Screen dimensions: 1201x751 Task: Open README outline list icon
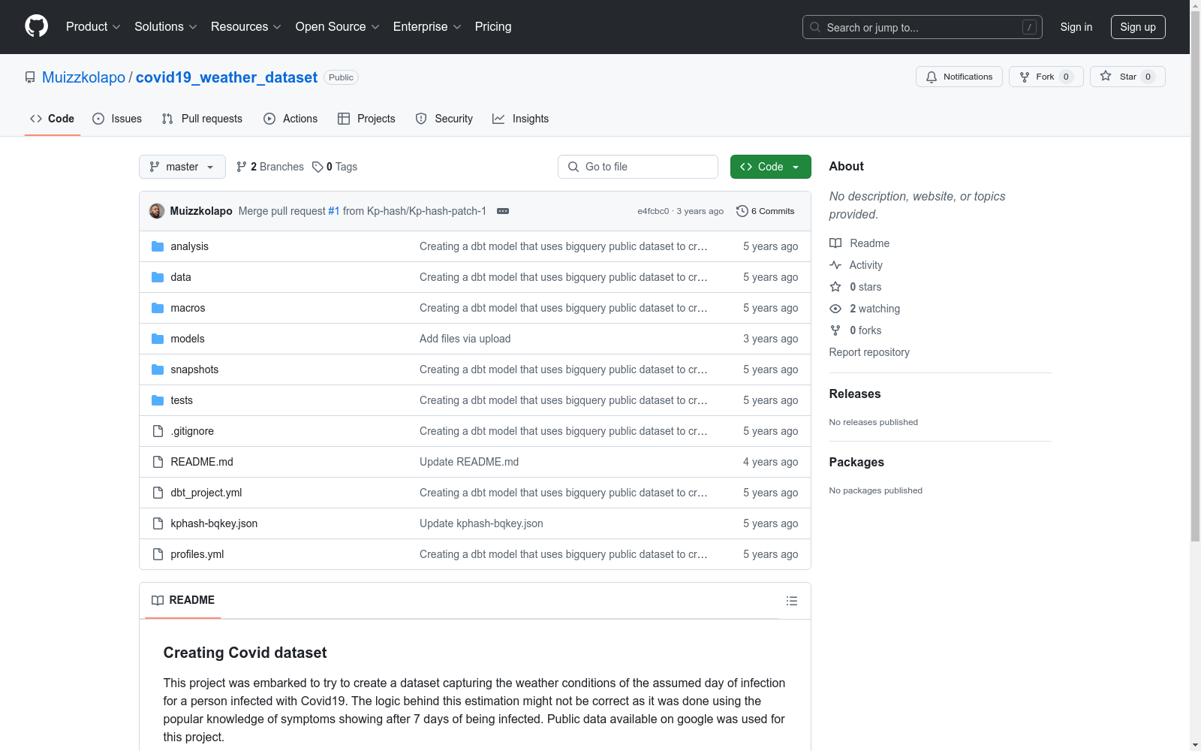(x=791, y=601)
